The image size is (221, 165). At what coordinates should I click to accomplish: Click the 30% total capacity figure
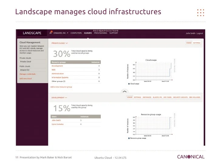[x=62, y=54]
